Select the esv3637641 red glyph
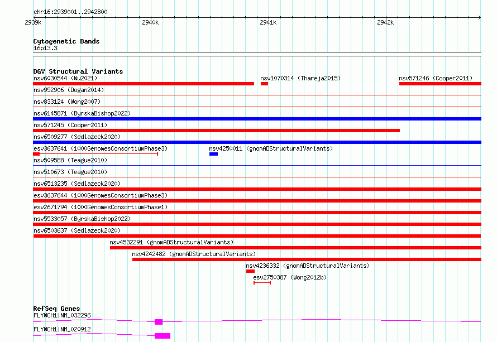Screen dimensions: 497x342 click(95, 154)
